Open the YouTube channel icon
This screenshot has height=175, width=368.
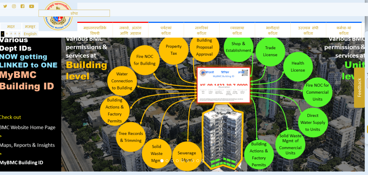click(x=32, y=6)
